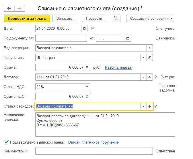Click the Записать button

(x=64, y=18)
